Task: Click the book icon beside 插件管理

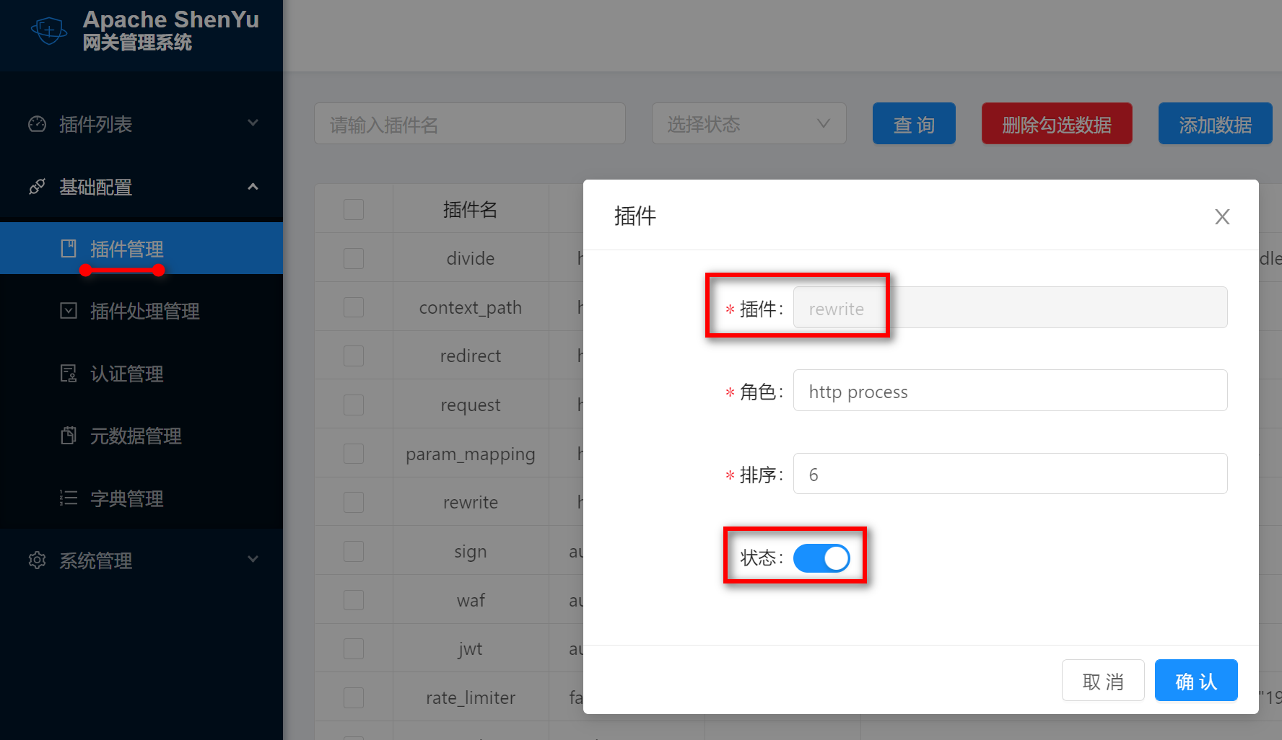Action: (x=69, y=249)
